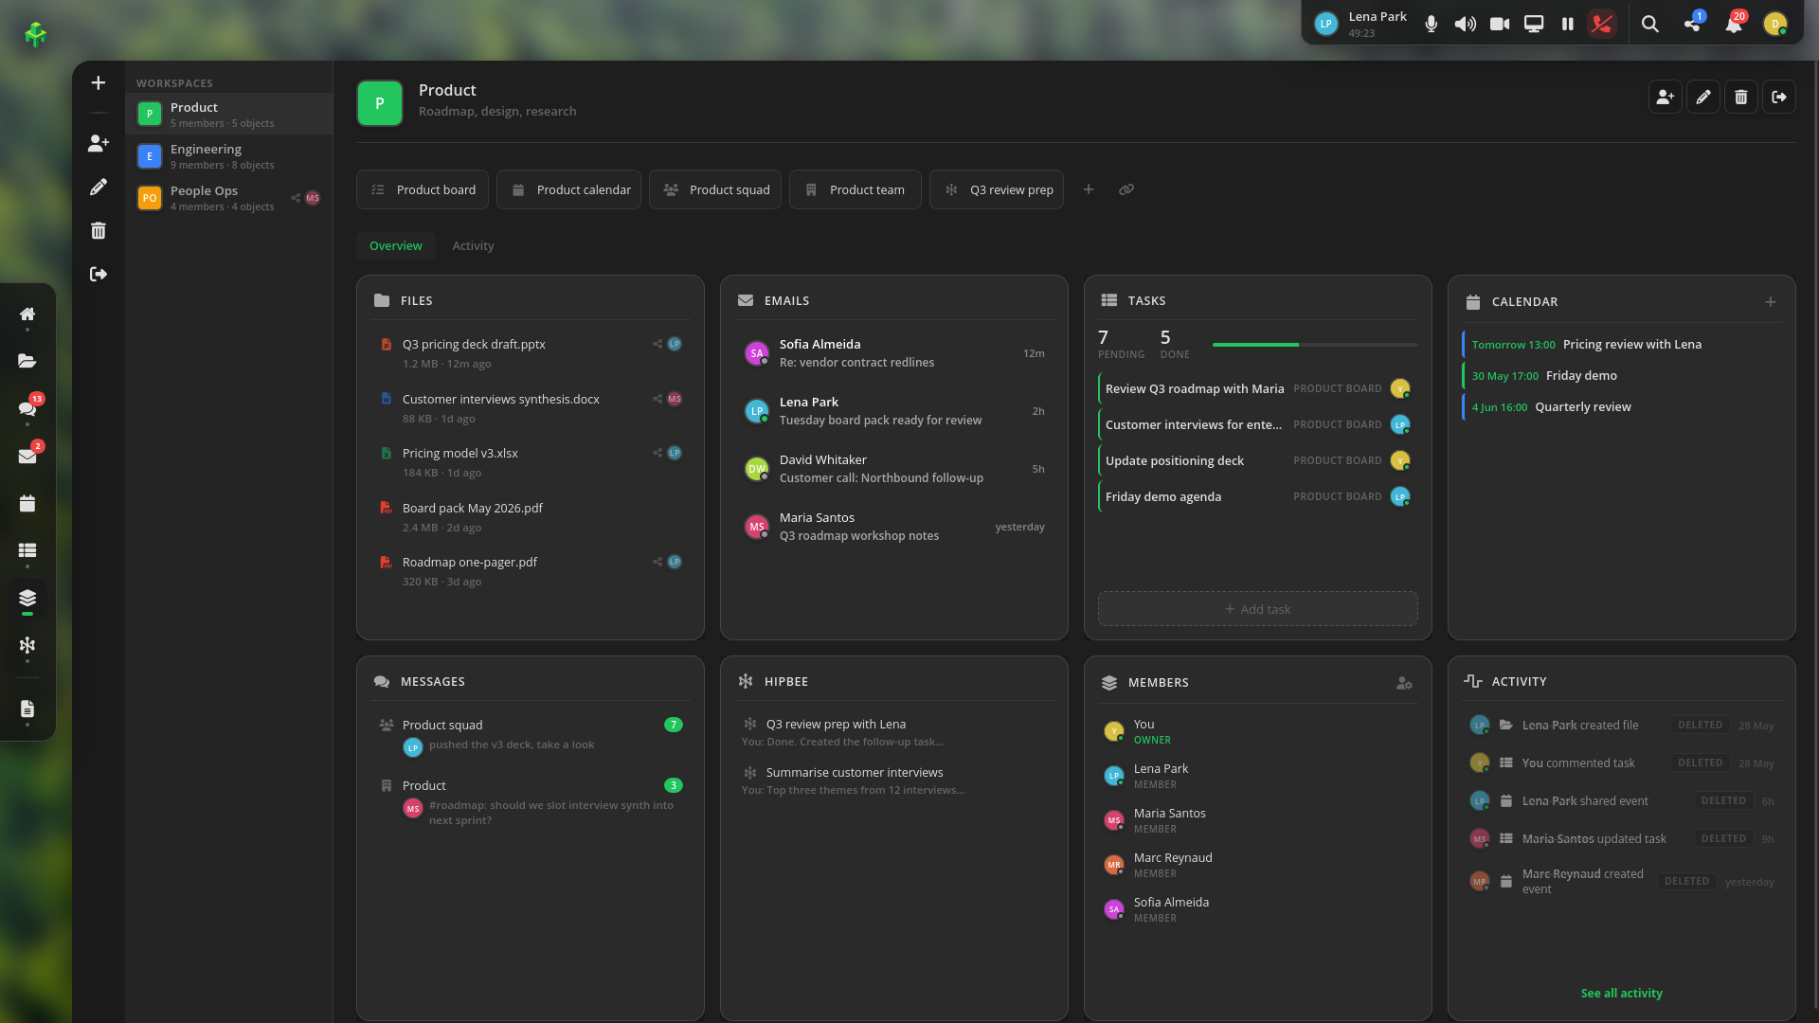Open manage members icon in Members card
The height and width of the screenshot is (1023, 1819).
pos(1404,683)
